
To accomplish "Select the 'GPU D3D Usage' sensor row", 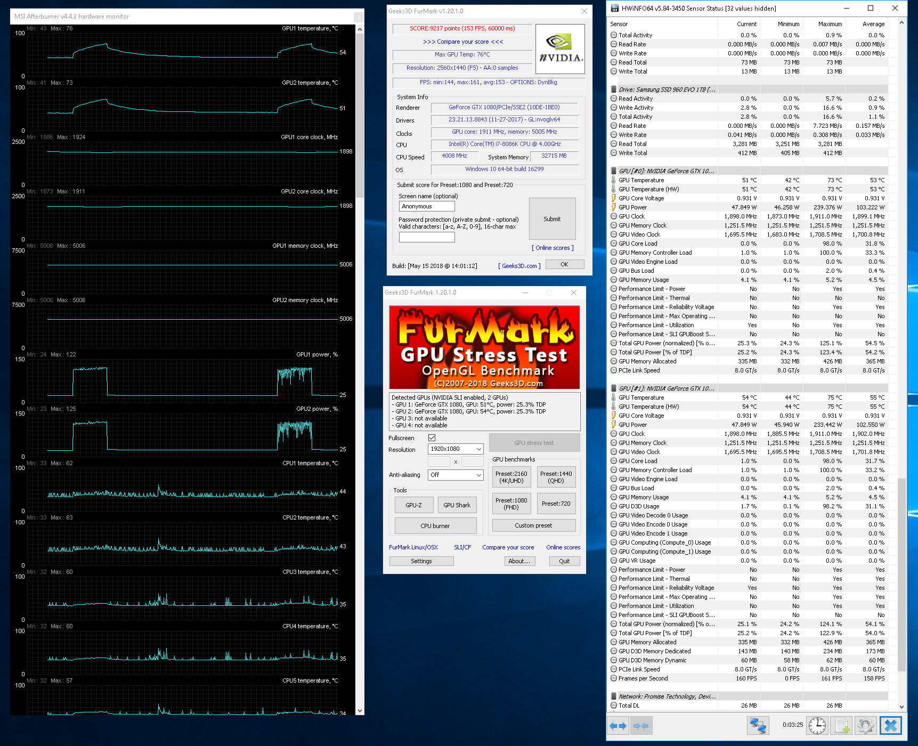I will [x=749, y=506].
